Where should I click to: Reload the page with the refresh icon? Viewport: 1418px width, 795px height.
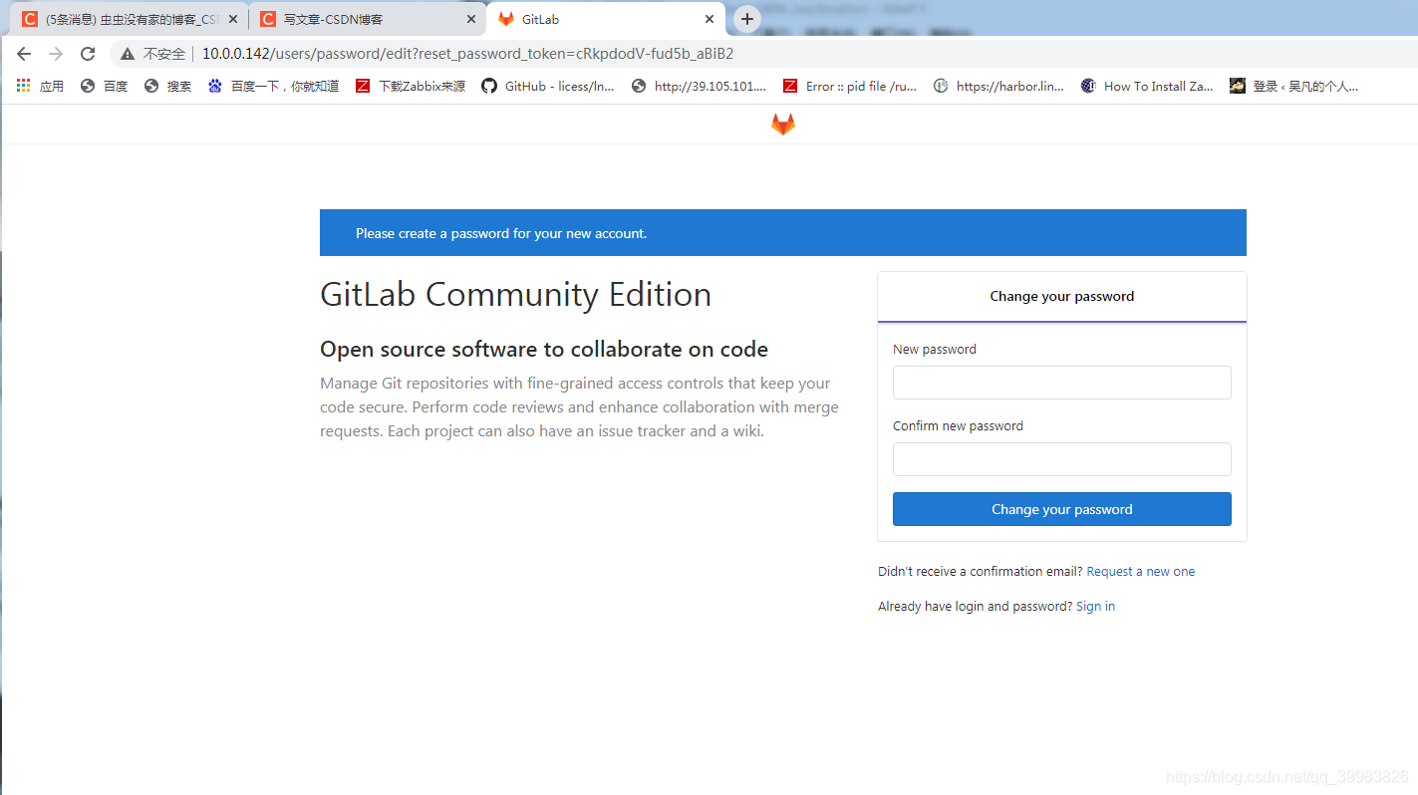point(88,54)
